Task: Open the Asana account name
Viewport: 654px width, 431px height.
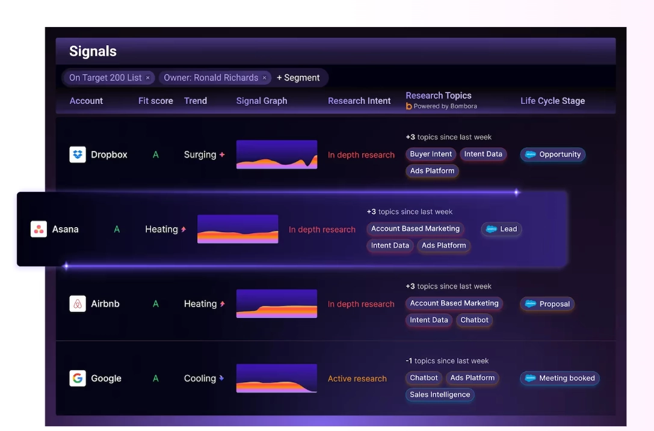Action: tap(65, 229)
